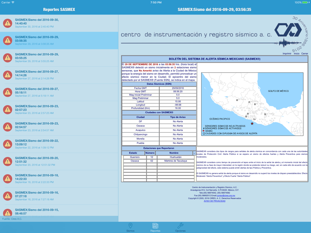Open report SASMEX:Sismo del 2016-09-27, 14:14:26
Image resolution: width=311 pixels, height=233 pixels.
coord(59,75)
